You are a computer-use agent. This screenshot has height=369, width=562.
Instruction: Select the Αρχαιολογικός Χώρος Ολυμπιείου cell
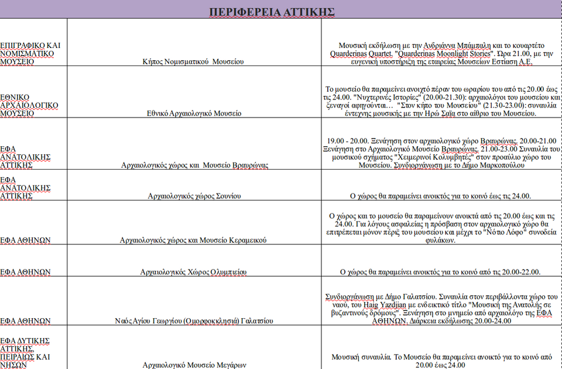(194, 272)
